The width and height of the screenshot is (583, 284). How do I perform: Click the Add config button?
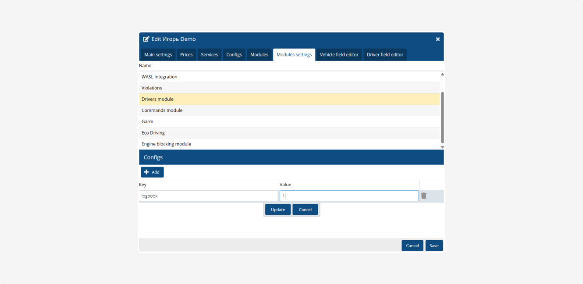pyautogui.click(x=152, y=172)
